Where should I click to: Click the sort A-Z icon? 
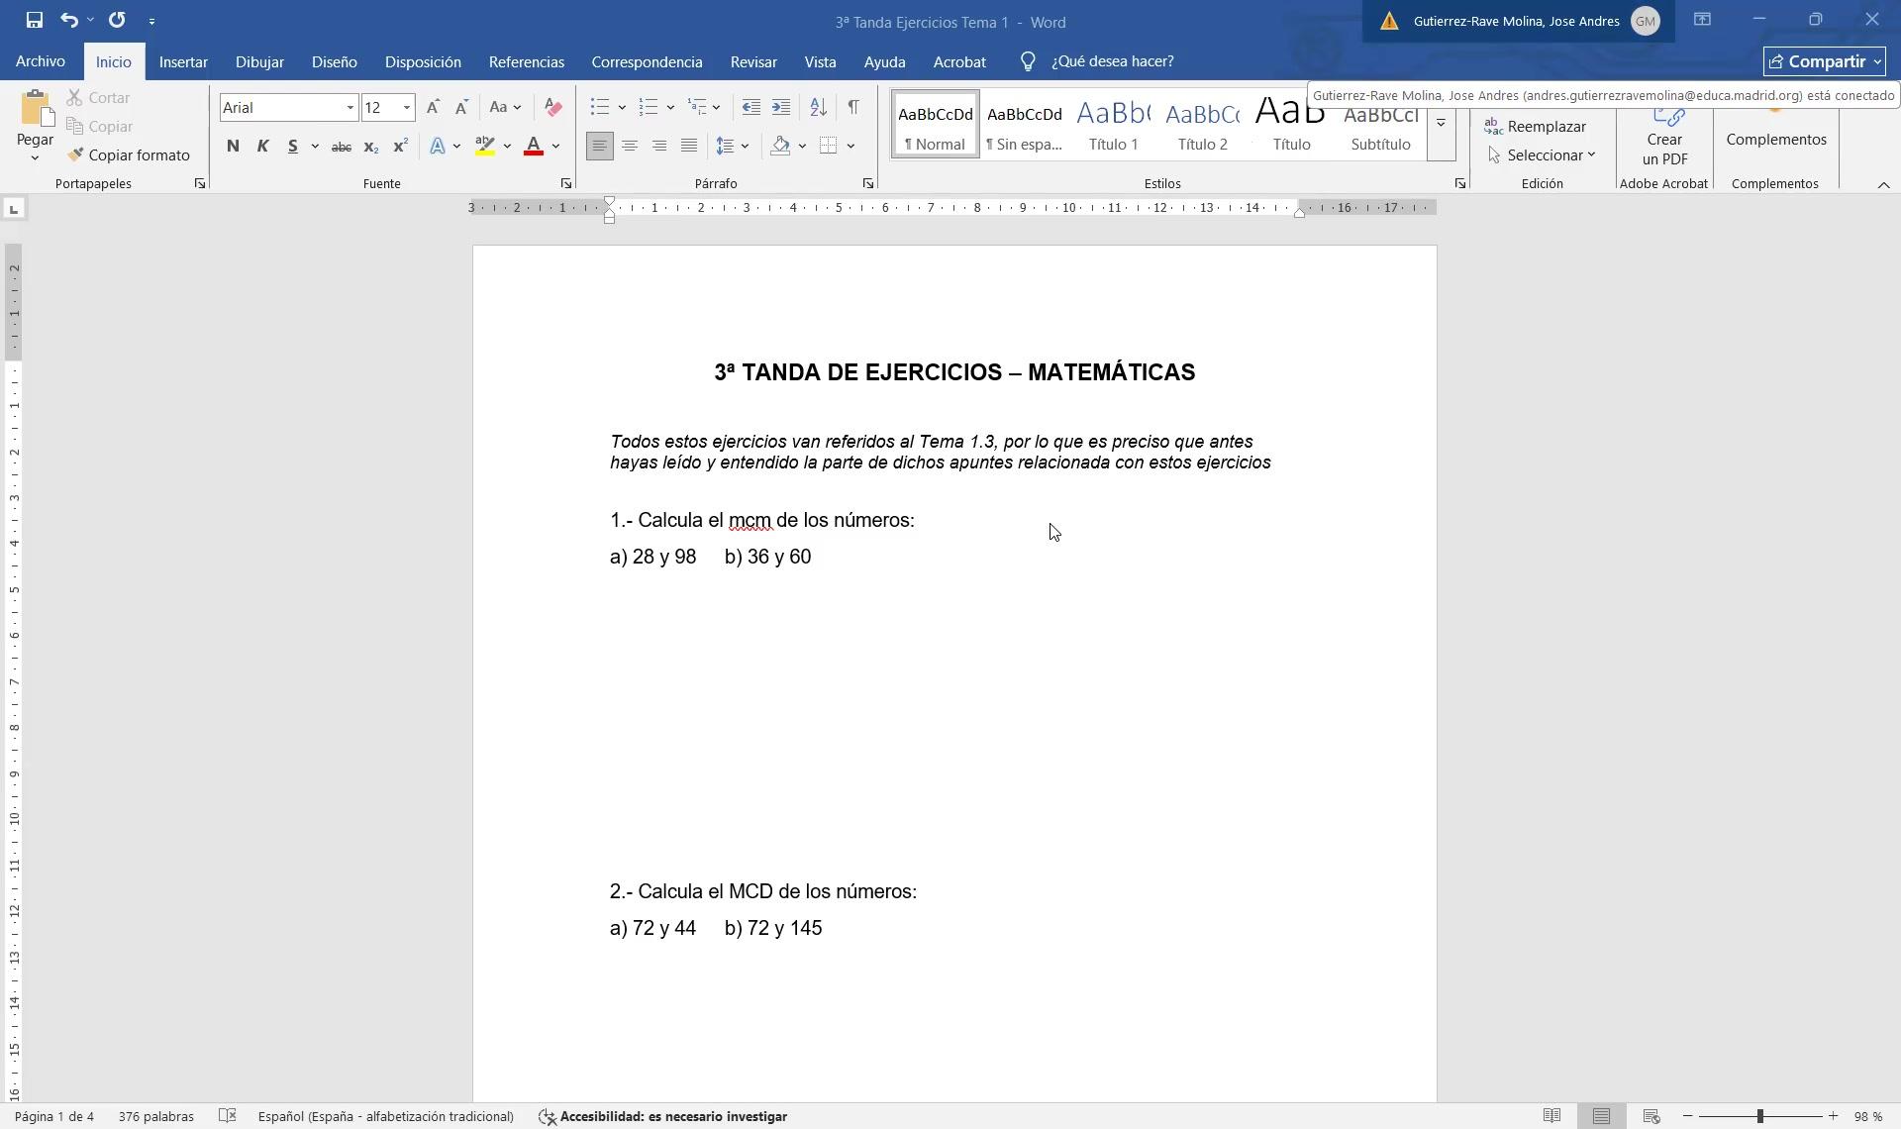pyautogui.click(x=818, y=107)
